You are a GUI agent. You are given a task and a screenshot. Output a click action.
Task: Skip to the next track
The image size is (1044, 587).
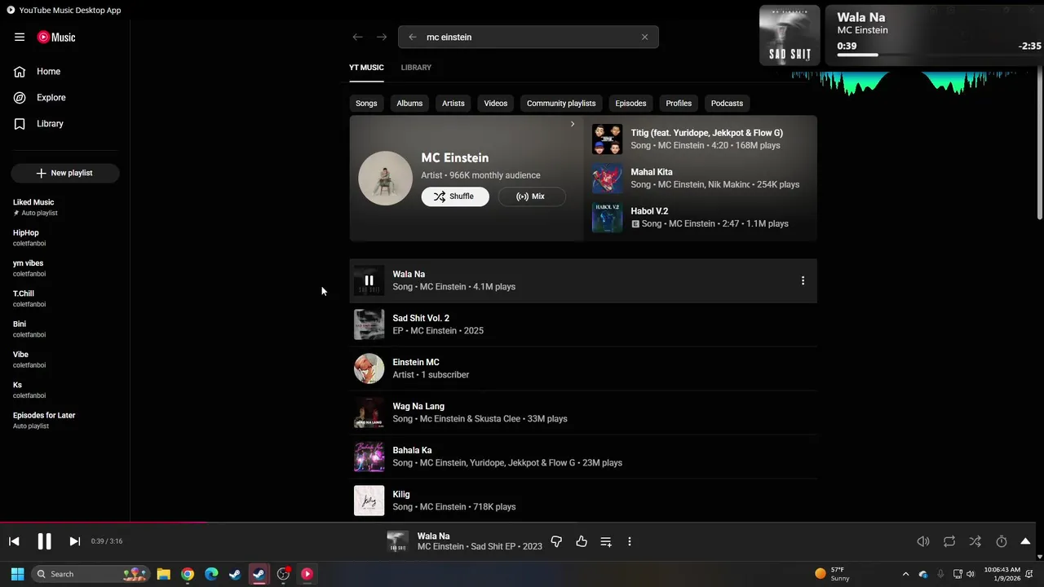[x=74, y=541]
